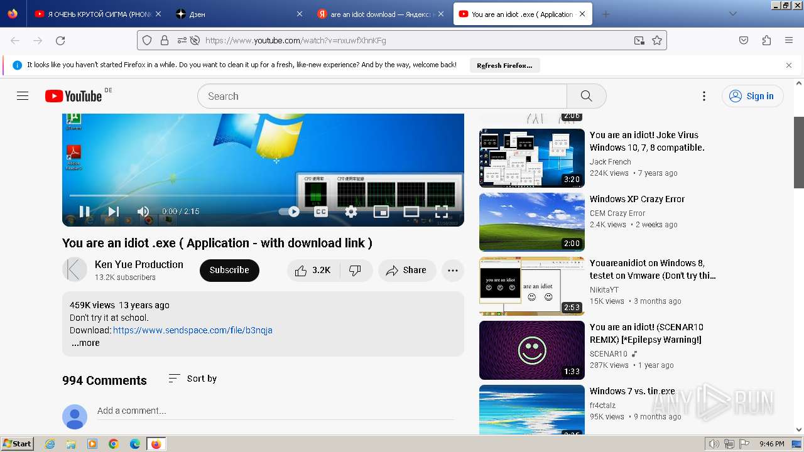The height and width of the screenshot is (452, 804).
Task: Reload the current page
Action: coord(60,40)
